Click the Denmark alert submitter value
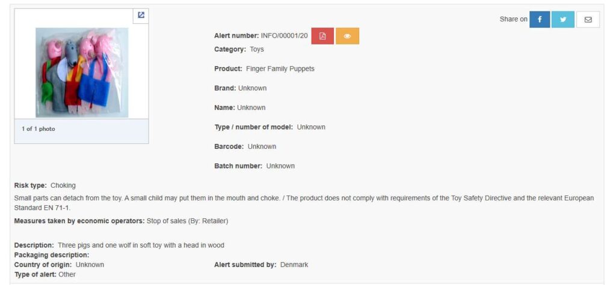 tap(294, 265)
